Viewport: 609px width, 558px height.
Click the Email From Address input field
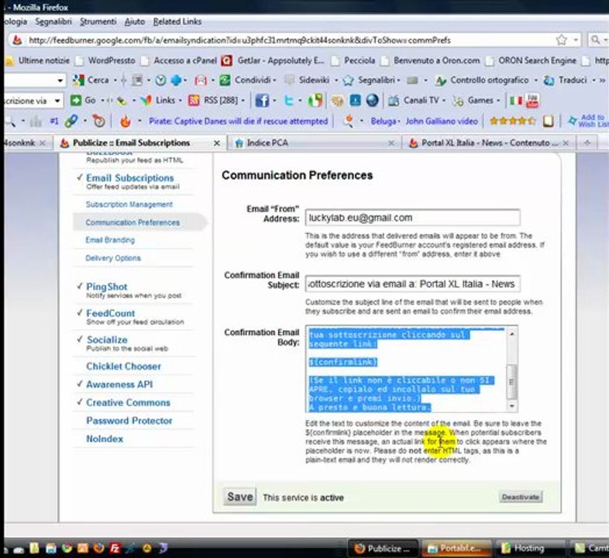pos(412,218)
